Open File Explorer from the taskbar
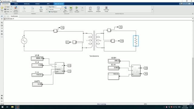The width and height of the screenshot is (194, 109). (x=12, y=107)
